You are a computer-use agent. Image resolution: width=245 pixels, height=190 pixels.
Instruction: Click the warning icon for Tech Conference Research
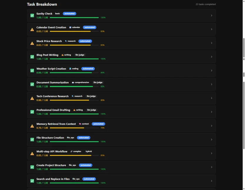(32, 98)
